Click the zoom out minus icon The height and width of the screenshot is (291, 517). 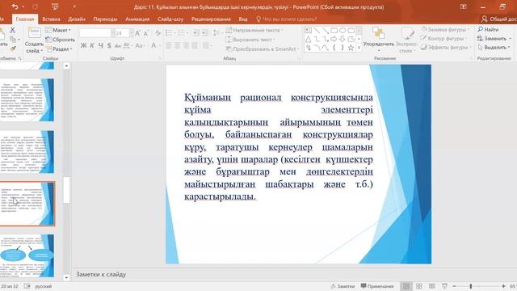(x=454, y=286)
